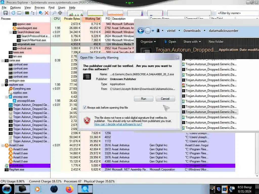Click the Find handle or DLL magnifier icon

click(x=54, y=13)
